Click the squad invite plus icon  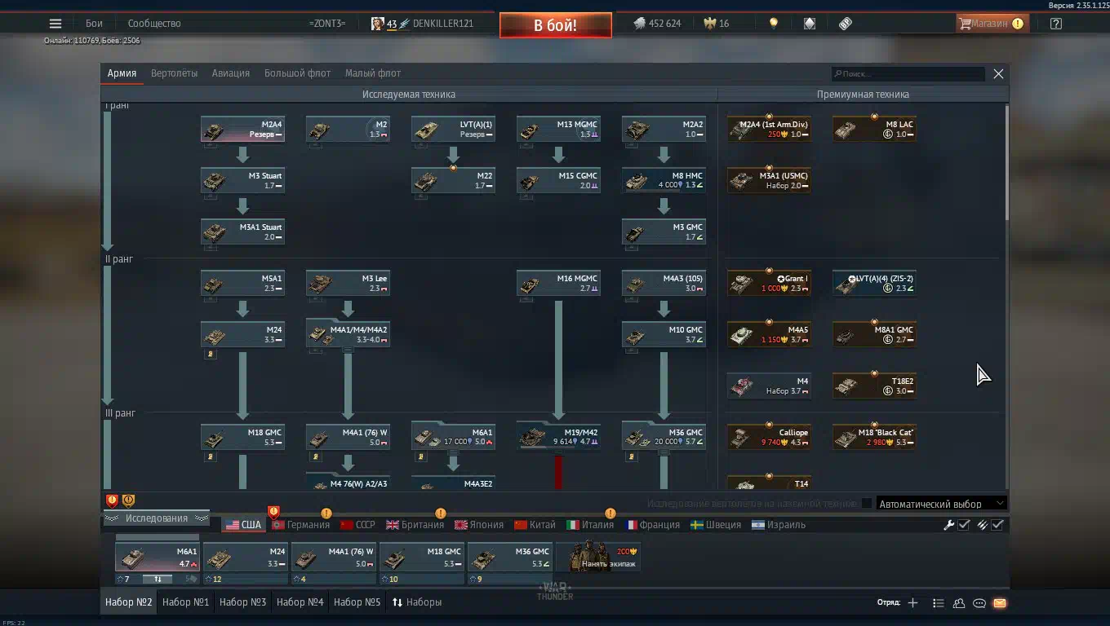[912, 603]
